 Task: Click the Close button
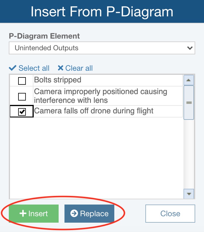(x=170, y=214)
